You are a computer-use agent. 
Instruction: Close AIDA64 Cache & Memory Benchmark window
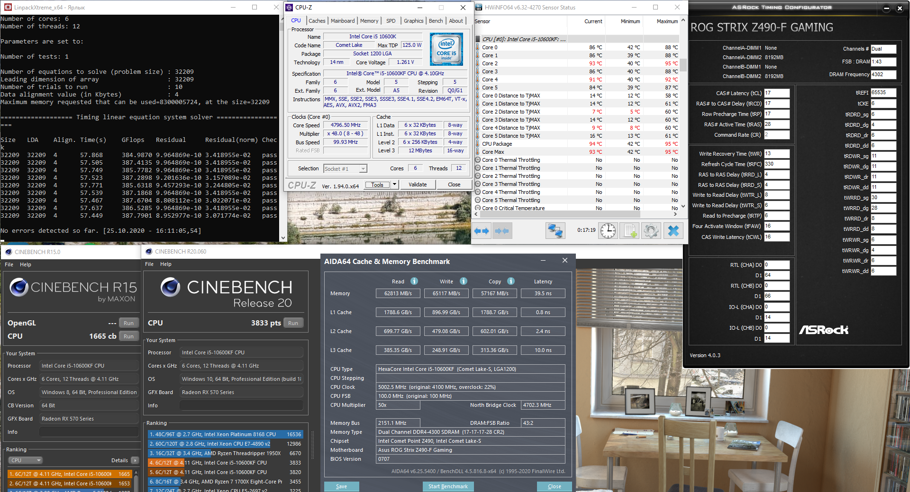point(564,261)
